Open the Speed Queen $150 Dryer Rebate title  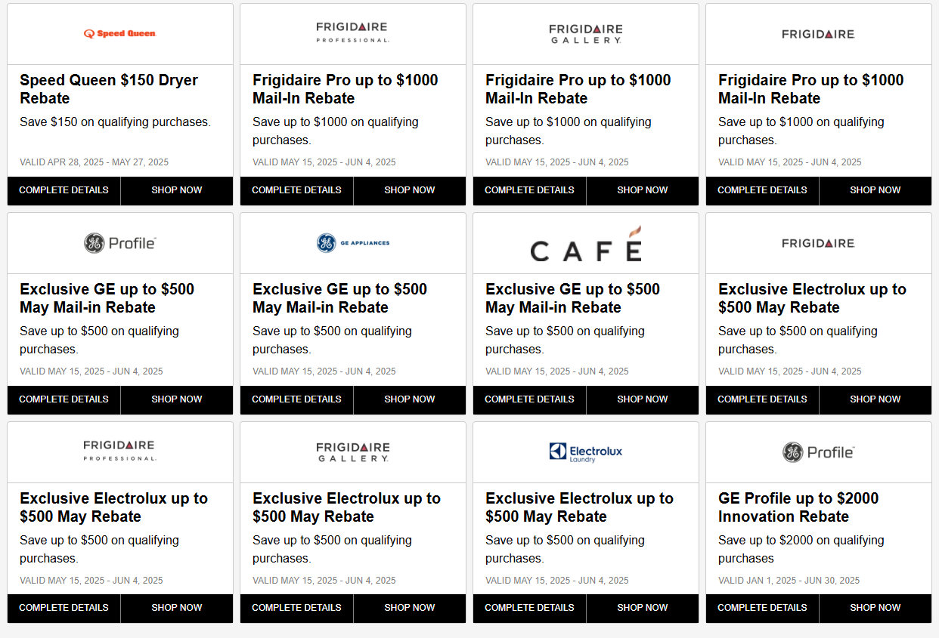click(x=109, y=89)
